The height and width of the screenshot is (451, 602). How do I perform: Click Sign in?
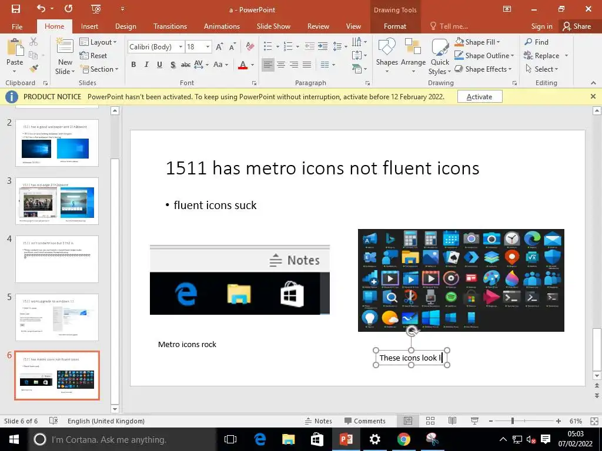tap(541, 26)
